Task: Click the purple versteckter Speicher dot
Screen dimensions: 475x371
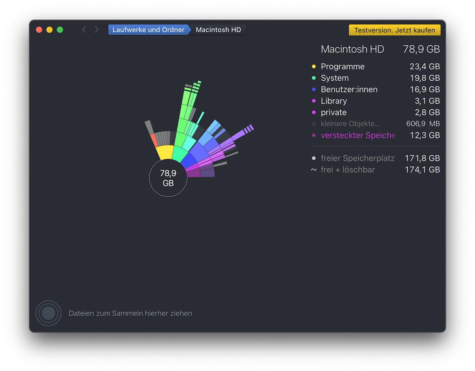Action: [x=313, y=136]
